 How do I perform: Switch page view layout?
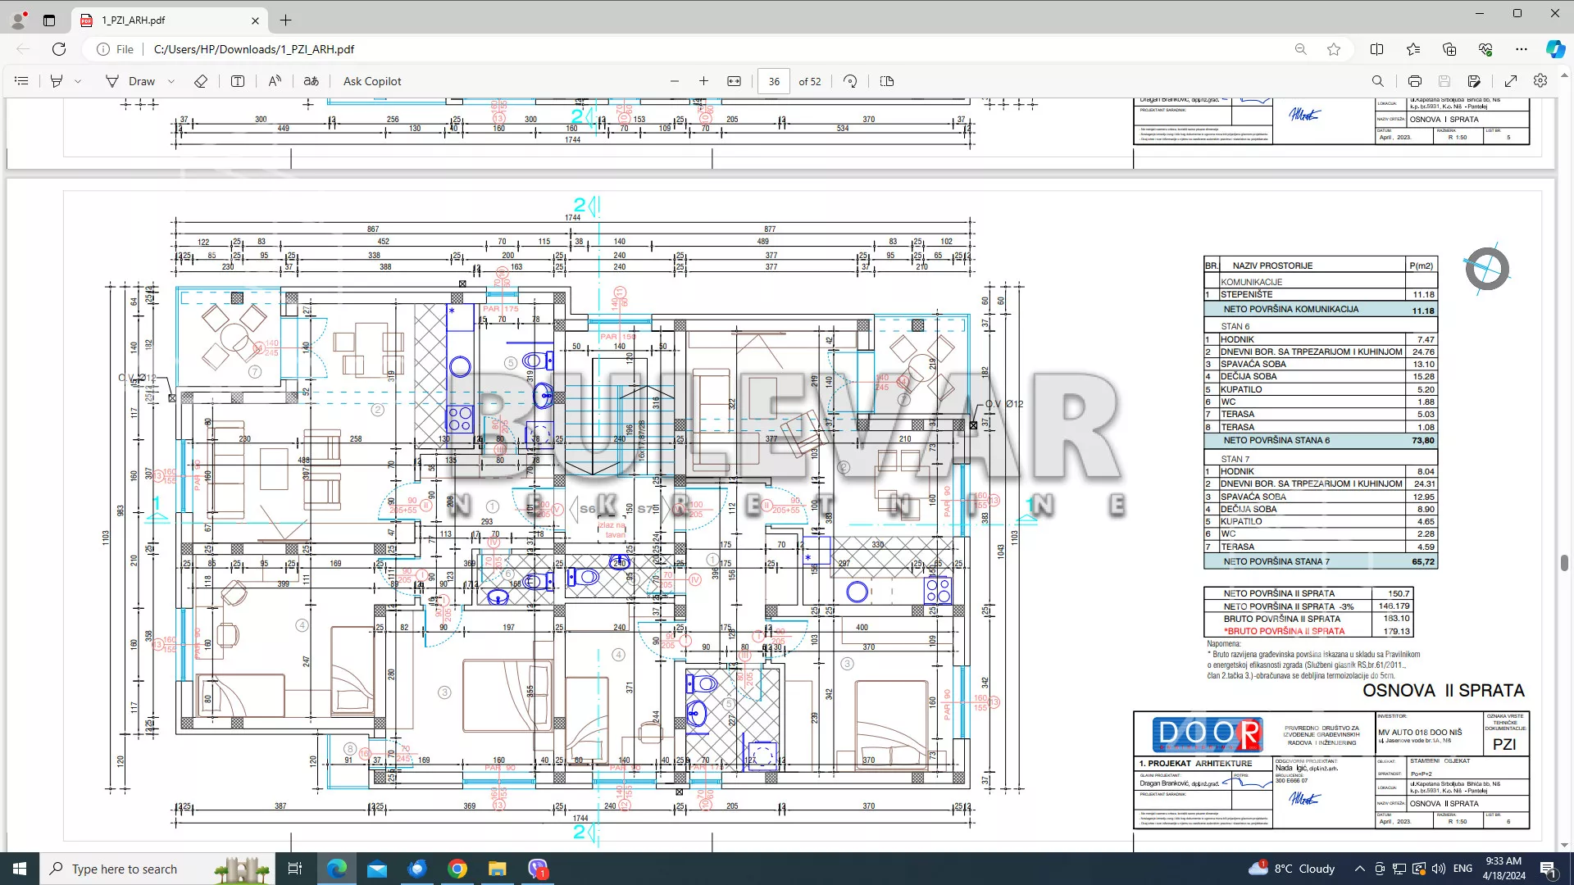tap(887, 81)
